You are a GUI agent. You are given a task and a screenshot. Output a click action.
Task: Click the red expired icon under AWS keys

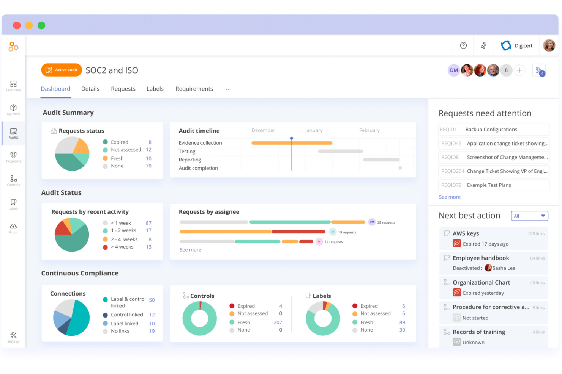457,244
